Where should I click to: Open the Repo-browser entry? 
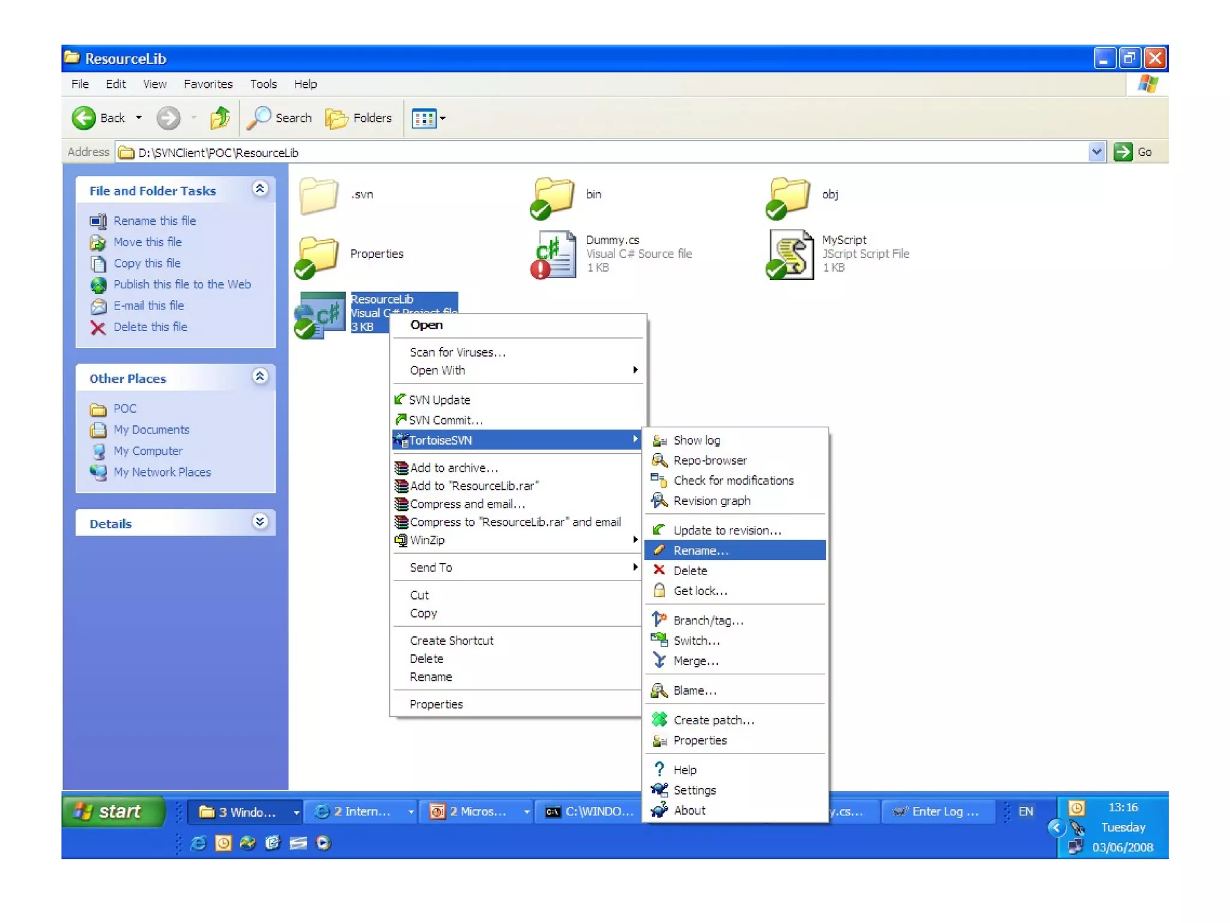(x=709, y=460)
